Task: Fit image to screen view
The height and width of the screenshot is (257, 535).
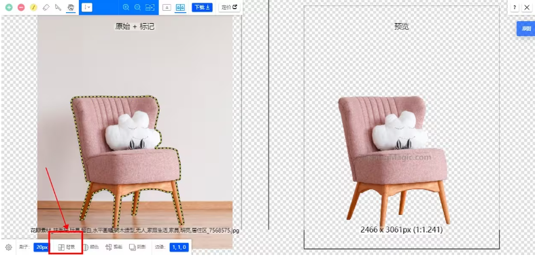Action: (150, 7)
